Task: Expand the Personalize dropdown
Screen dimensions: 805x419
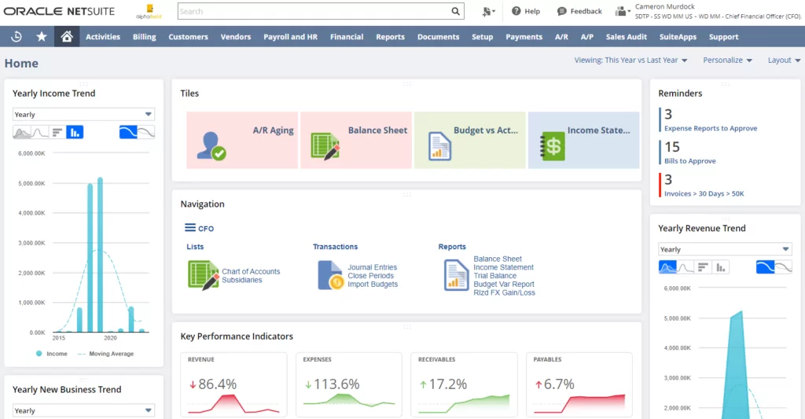Action: click(727, 60)
